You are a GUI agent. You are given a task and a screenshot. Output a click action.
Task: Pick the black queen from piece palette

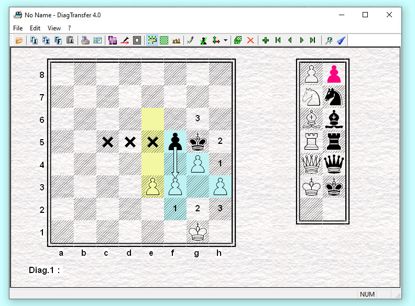pyautogui.click(x=334, y=164)
